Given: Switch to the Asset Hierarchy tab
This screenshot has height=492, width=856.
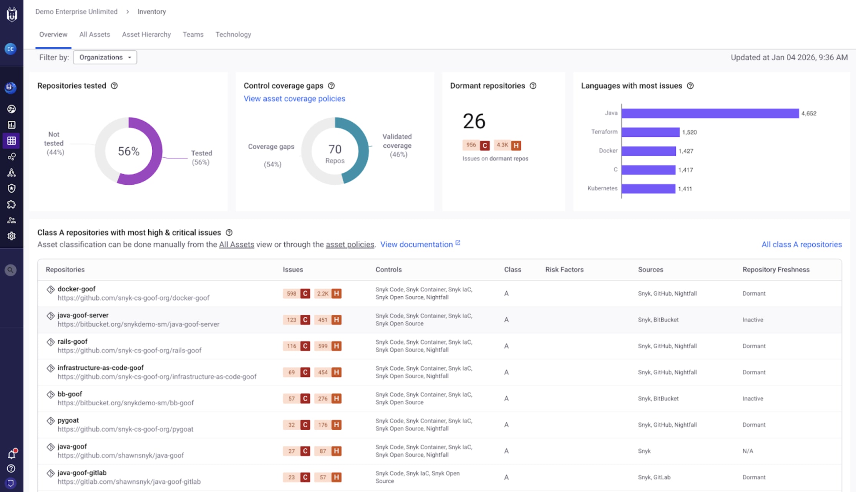Looking at the screenshot, I should (146, 35).
